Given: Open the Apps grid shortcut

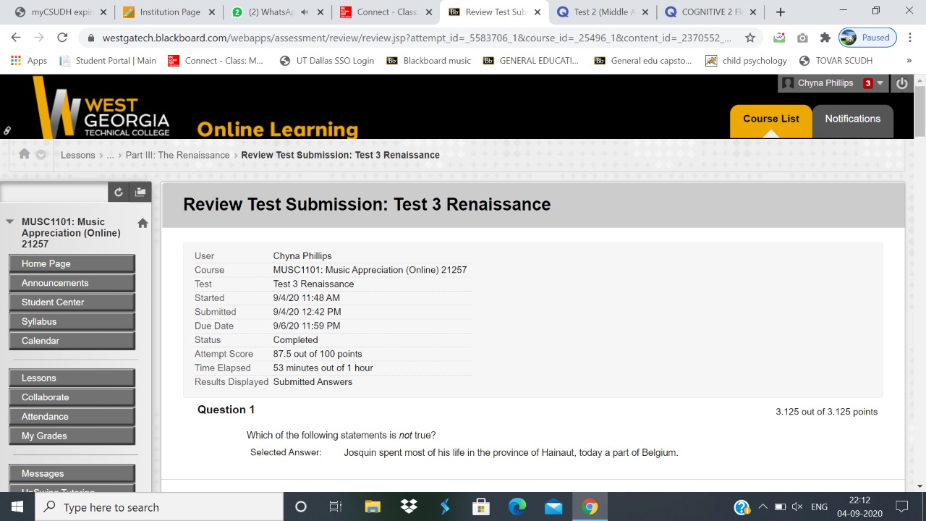Looking at the screenshot, I should (x=29, y=61).
